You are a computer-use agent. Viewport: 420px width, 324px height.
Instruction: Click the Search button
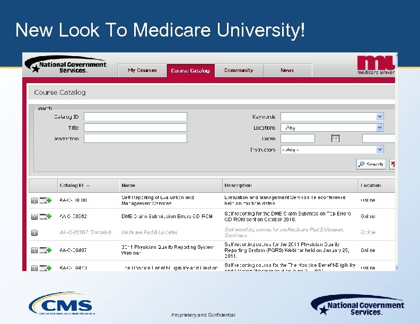pyautogui.click(x=371, y=164)
